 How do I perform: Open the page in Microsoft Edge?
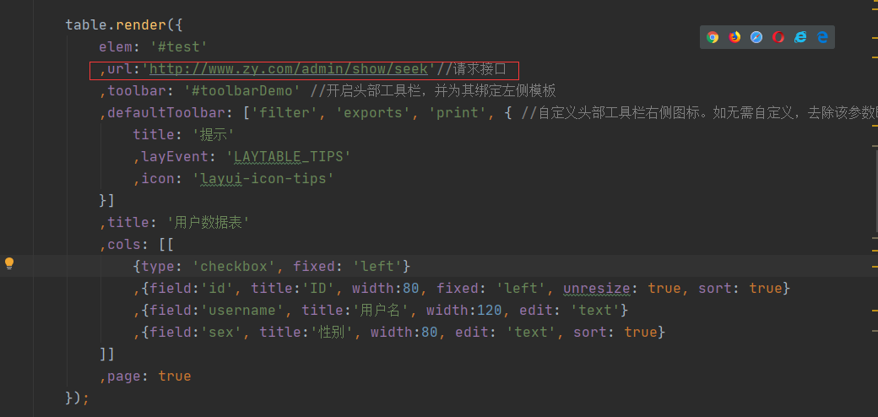(822, 37)
